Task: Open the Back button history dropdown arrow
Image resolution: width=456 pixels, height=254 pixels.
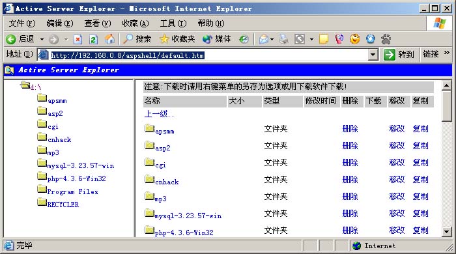Action: [x=42, y=39]
